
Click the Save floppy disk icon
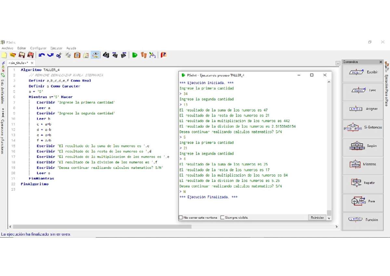pyautogui.click(x=22, y=55)
